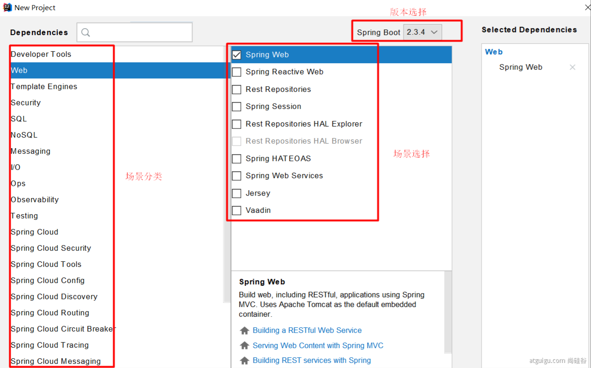The width and height of the screenshot is (591, 368).
Task: Click the search magnifier icon in Dependencies
Action: coord(85,32)
